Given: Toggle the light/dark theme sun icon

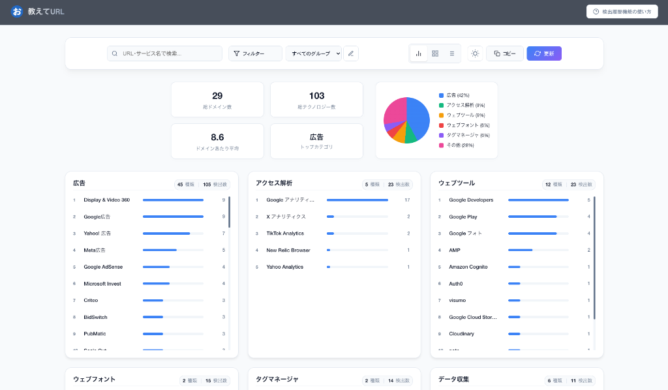Looking at the screenshot, I should 475,53.
